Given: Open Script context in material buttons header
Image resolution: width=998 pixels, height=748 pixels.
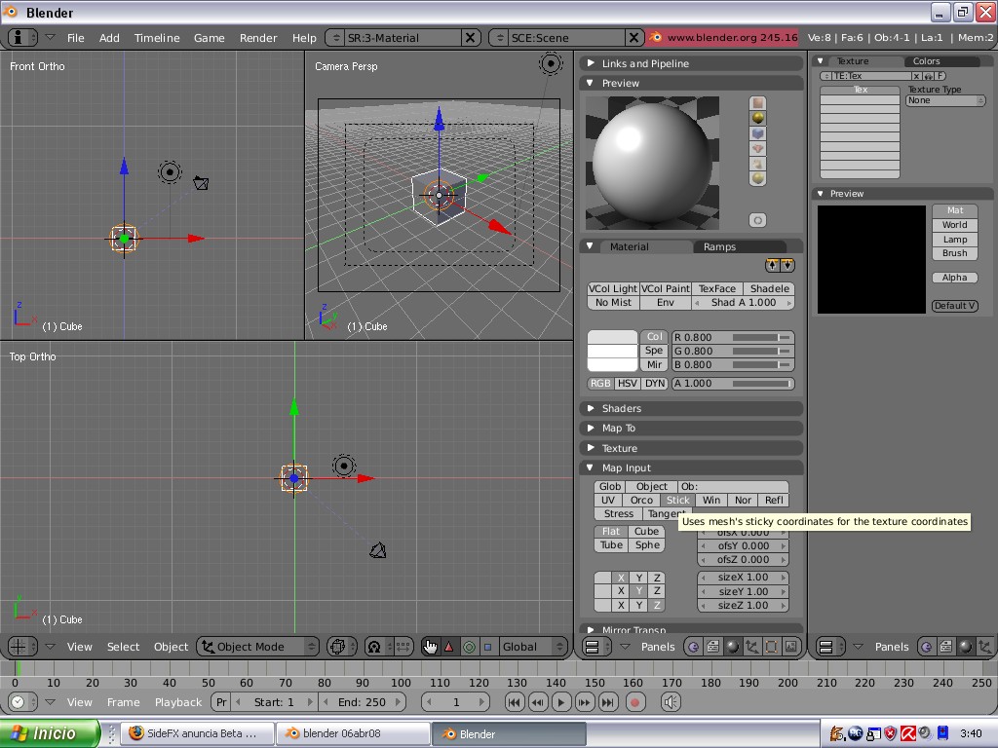Looking at the screenshot, I should [x=712, y=647].
